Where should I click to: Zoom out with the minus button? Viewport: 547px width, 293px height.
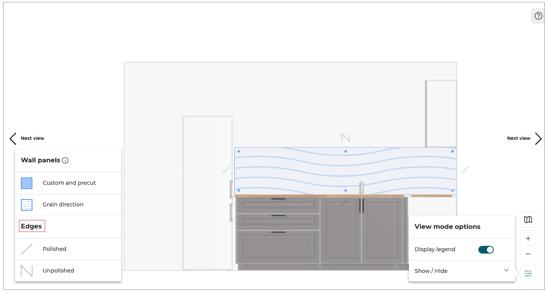528,254
